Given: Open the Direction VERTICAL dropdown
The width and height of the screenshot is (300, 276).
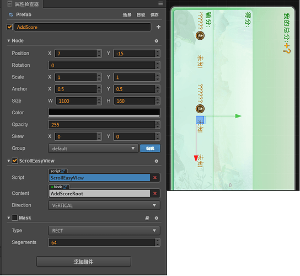Looking at the screenshot, I should pos(104,205).
